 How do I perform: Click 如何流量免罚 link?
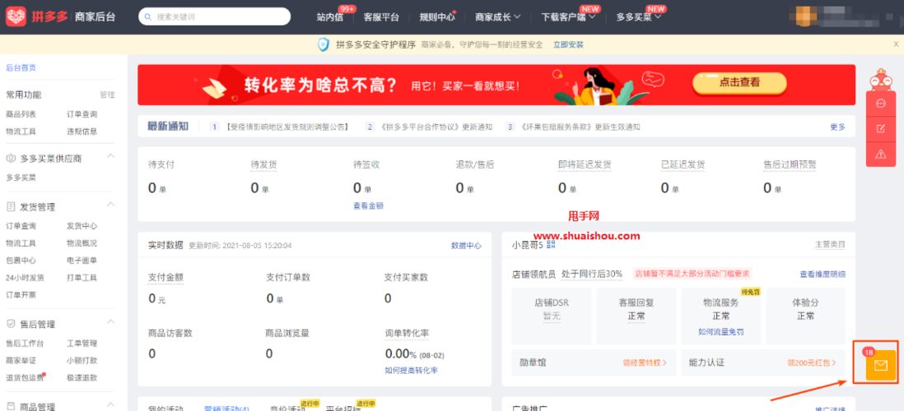click(x=720, y=331)
